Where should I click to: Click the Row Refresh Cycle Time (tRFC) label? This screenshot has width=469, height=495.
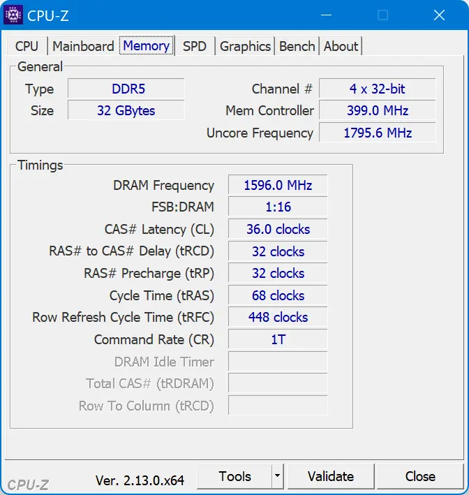(123, 317)
